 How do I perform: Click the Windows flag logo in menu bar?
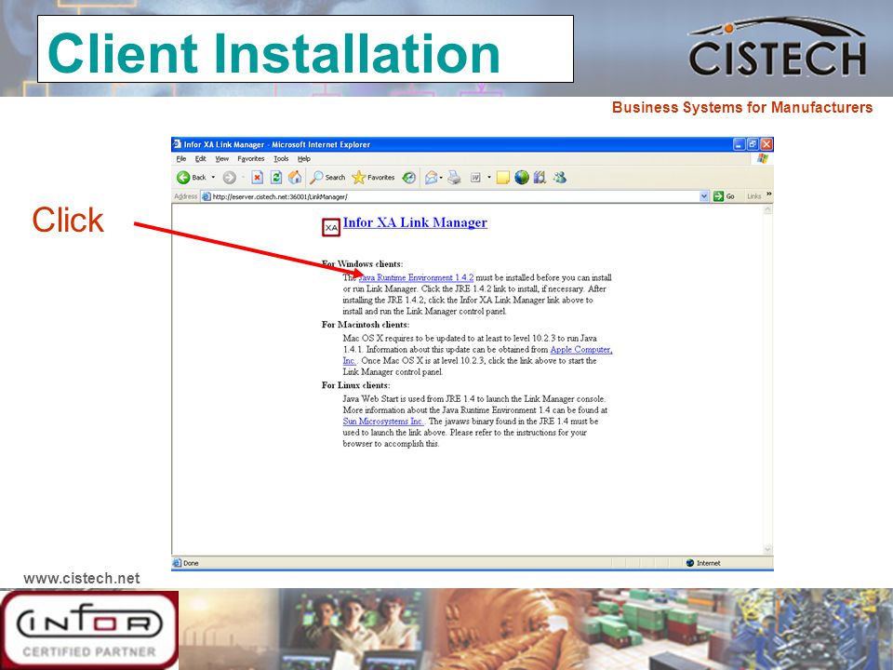[763, 158]
